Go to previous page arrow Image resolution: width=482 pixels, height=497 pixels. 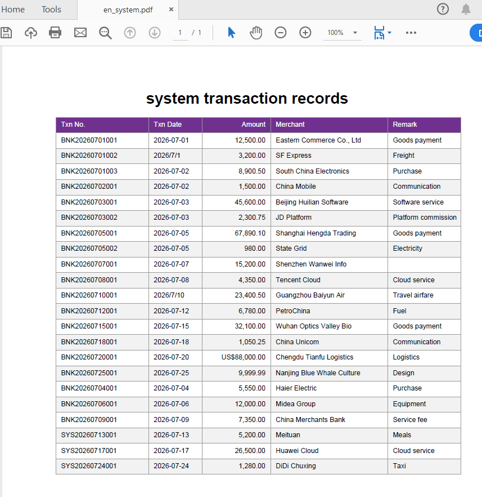[130, 33]
